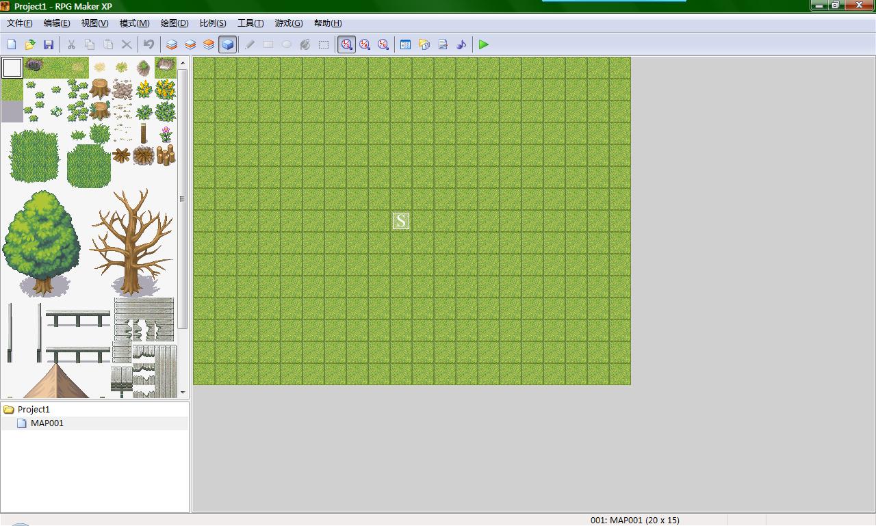Viewport: 876px width, 526px height.
Task: Toggle the Events layer mode
Action: 228,44
